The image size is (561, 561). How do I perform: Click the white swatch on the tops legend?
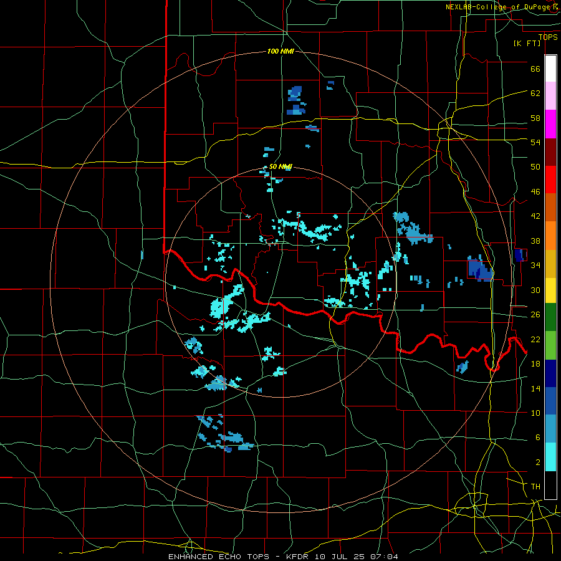550,69
